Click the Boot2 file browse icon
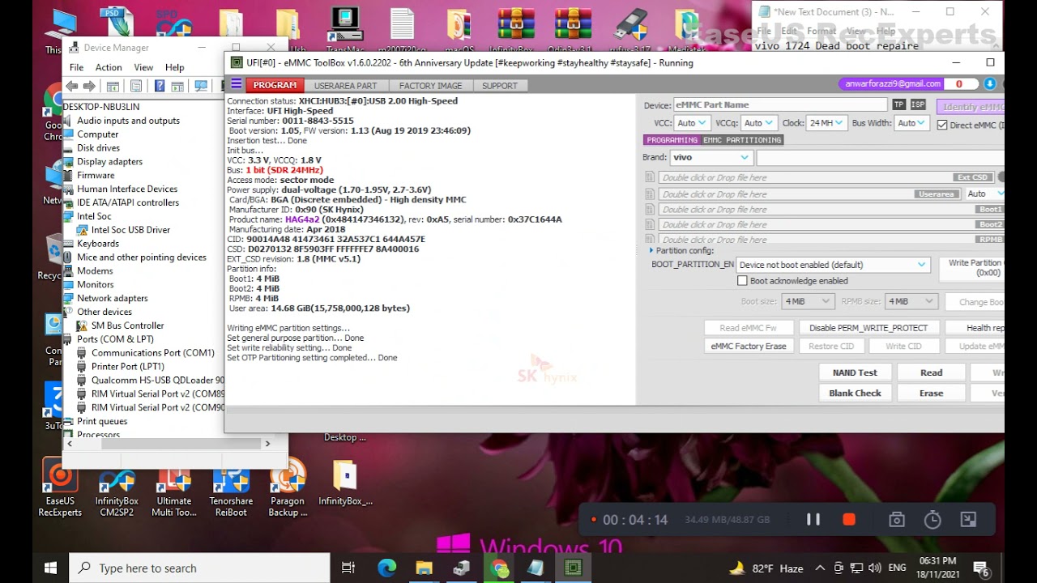Screen dimensions: 1037x583 tap(650, 224)
